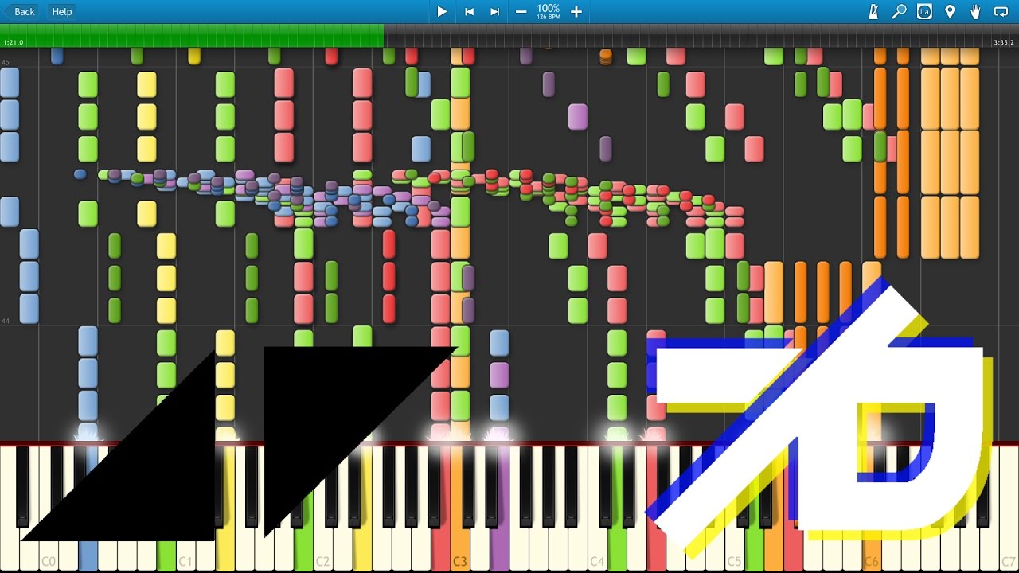Jump to the previous section

[469, 11]
